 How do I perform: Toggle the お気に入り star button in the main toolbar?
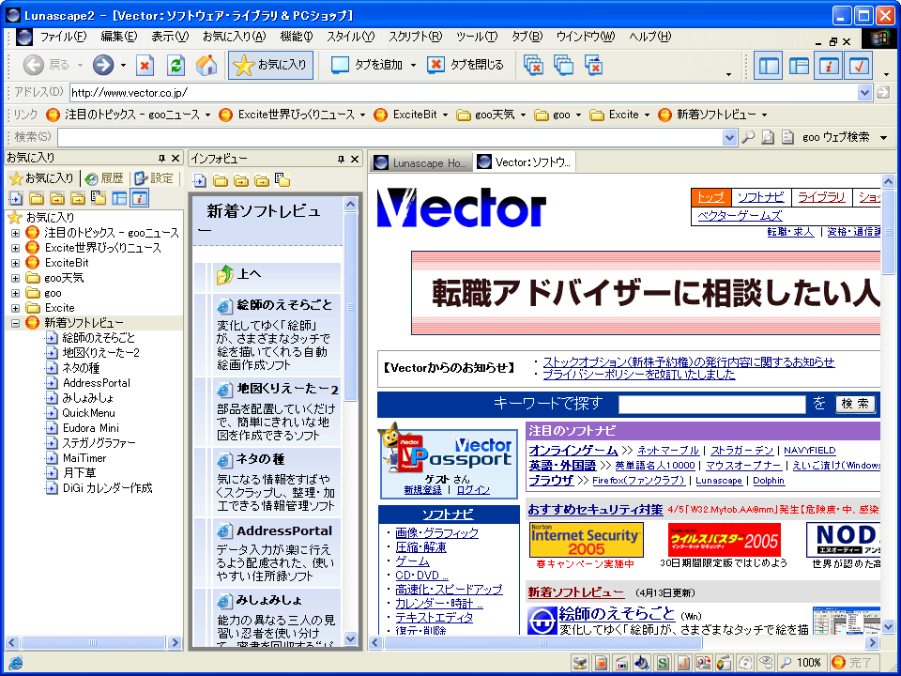[270, 65]
